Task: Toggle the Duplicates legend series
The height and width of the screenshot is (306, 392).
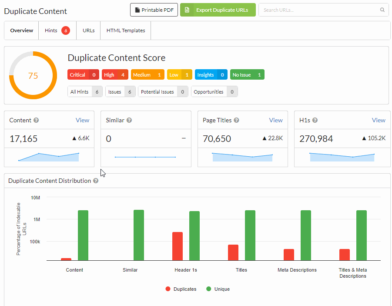Action: (181, 289)
